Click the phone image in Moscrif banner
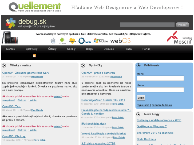194x145 pixels. pos(10,38)
